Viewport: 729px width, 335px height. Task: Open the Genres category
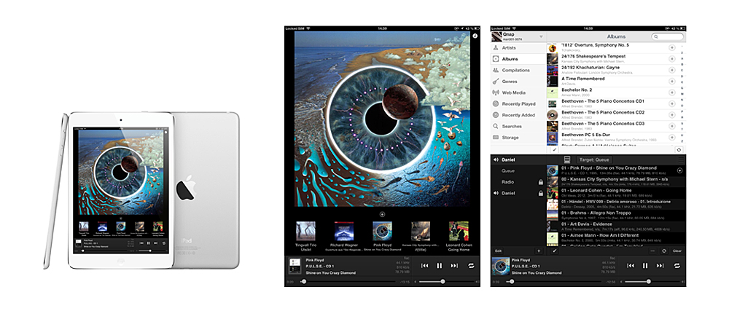(518, 82)
